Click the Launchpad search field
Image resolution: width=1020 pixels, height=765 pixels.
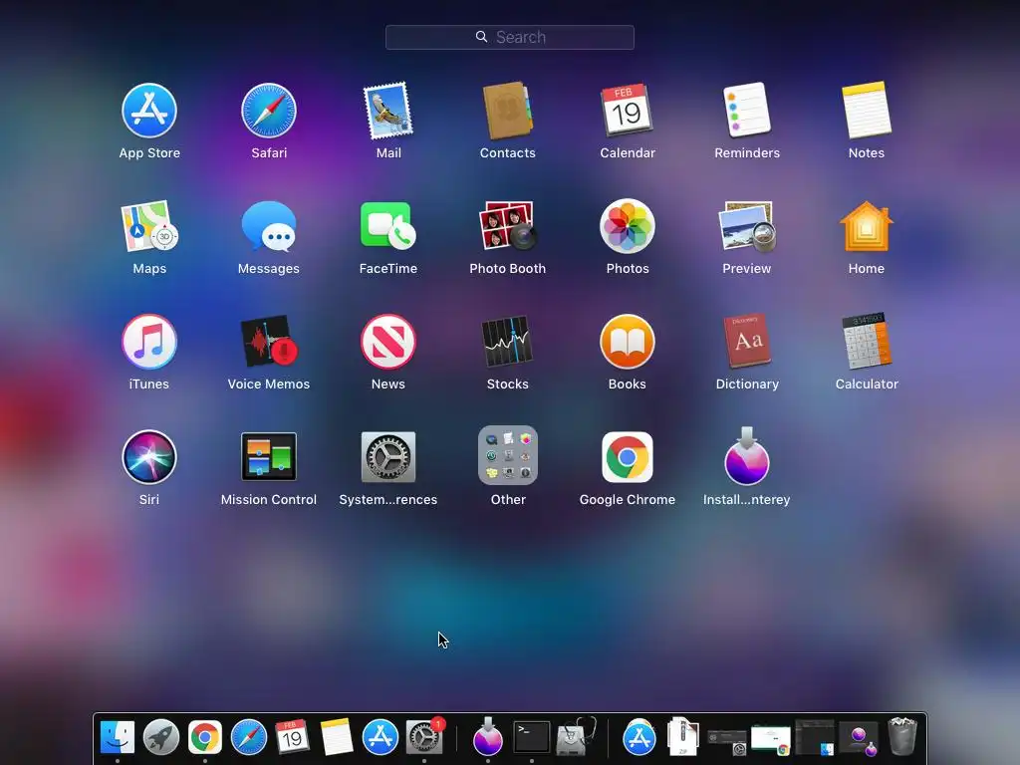coord(509,37)
